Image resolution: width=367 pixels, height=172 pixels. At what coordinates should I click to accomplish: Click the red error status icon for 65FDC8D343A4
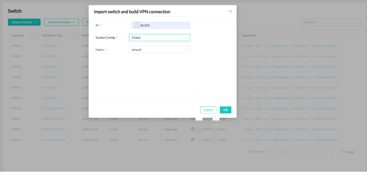(193, 129)
